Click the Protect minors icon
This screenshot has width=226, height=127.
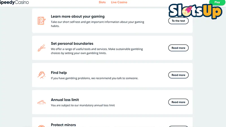(42, 126)
